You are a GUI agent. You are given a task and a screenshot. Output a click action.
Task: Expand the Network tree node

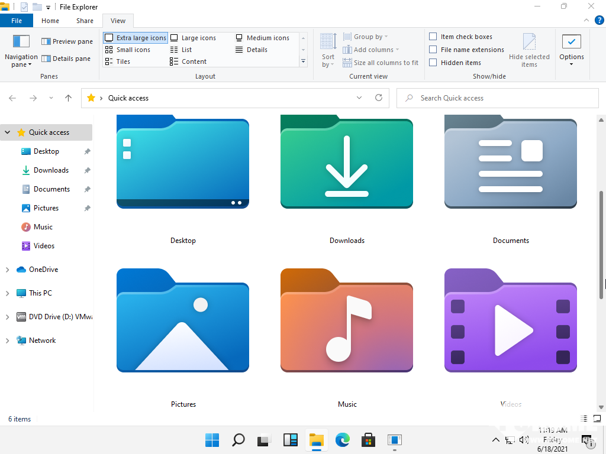coord(7,340)
